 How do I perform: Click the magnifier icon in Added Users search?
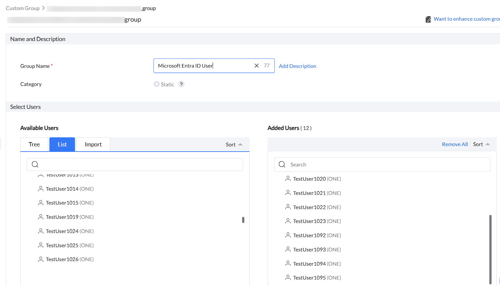coord(282,164)
